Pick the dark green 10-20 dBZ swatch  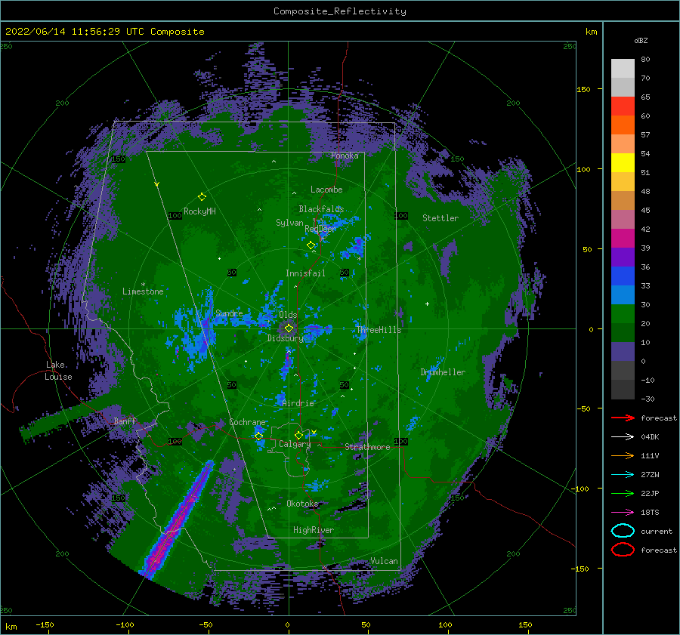(623, 333)
